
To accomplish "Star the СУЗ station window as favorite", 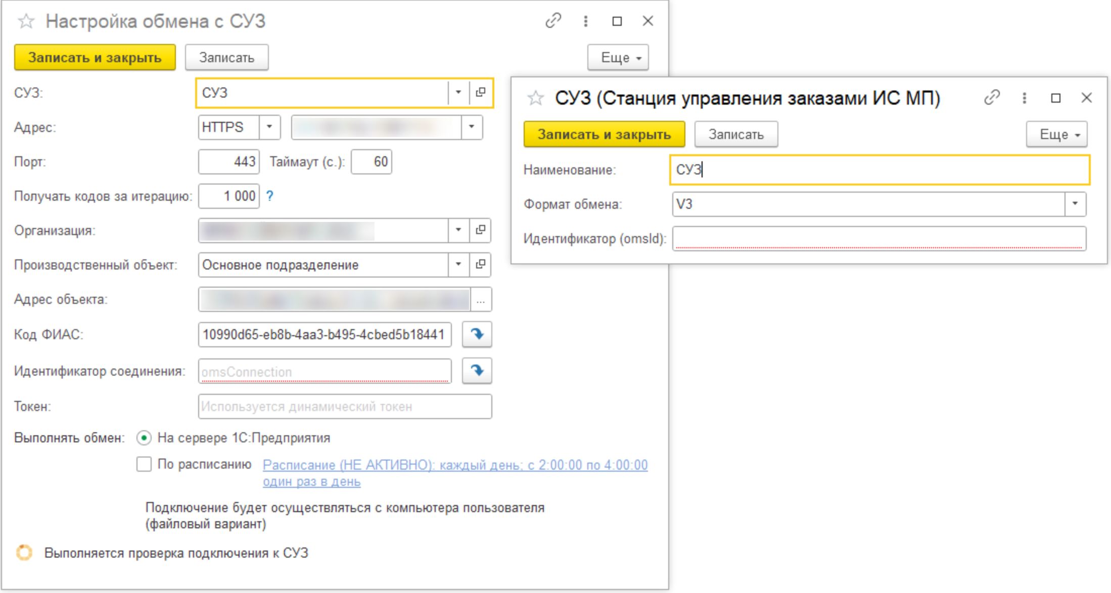I will tap(536, 98).
